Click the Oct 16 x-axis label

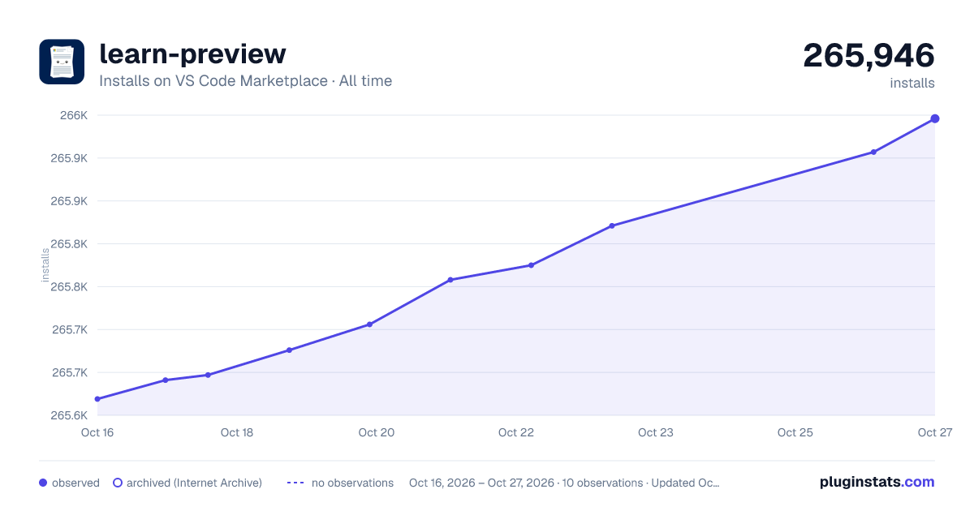pyautogui.click(x=97, y=432)
